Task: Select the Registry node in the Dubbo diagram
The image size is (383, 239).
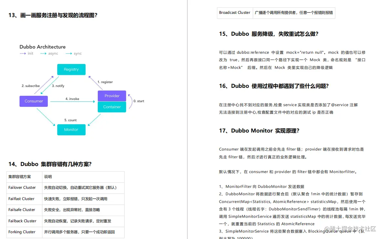Action: coord(71,69)
